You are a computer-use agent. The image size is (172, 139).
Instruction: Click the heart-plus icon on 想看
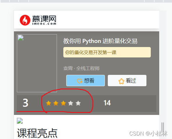coord(80,81)
